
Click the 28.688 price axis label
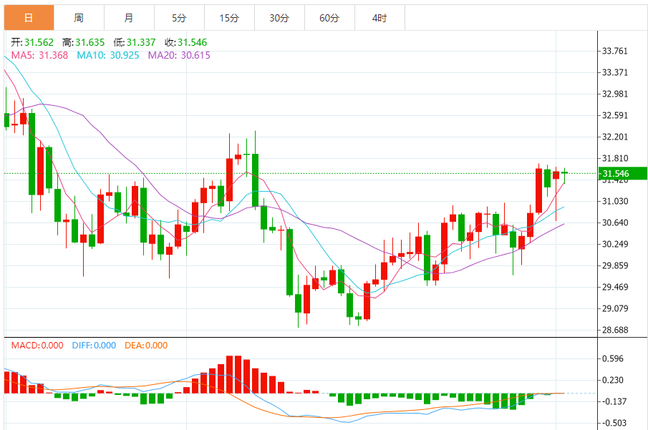click(x=614, y=331)
